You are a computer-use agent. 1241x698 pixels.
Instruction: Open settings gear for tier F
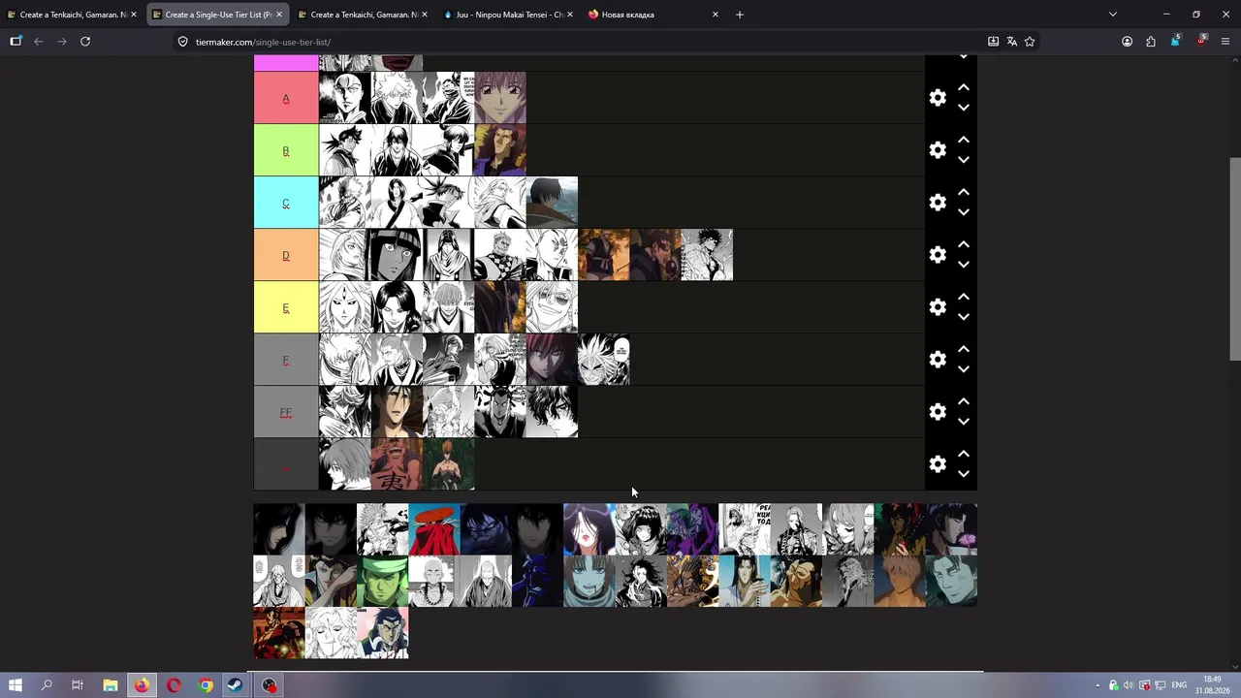(x=938, y=360)
